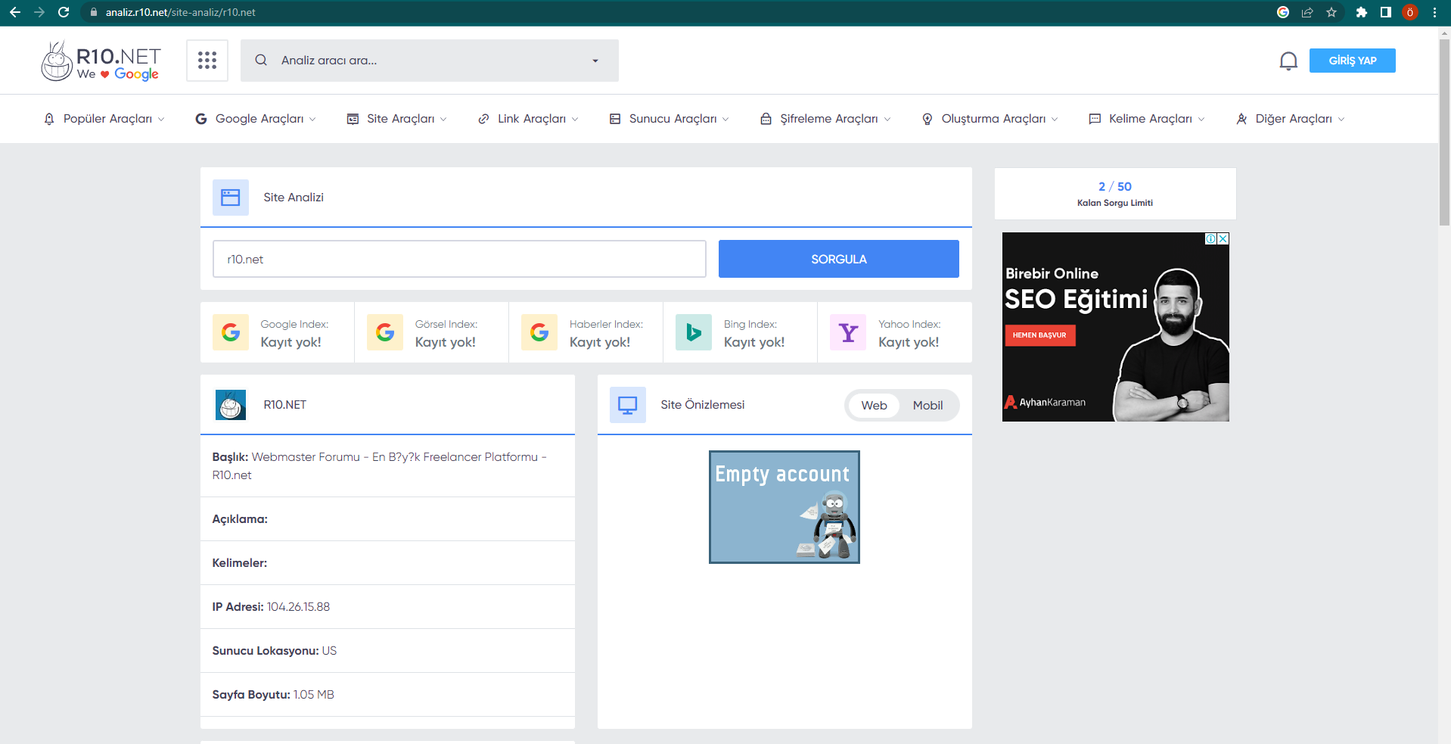The image size is (1451, 744).
Task: Click the share page icon in address bar
Action: click(x=1307, y=12)
